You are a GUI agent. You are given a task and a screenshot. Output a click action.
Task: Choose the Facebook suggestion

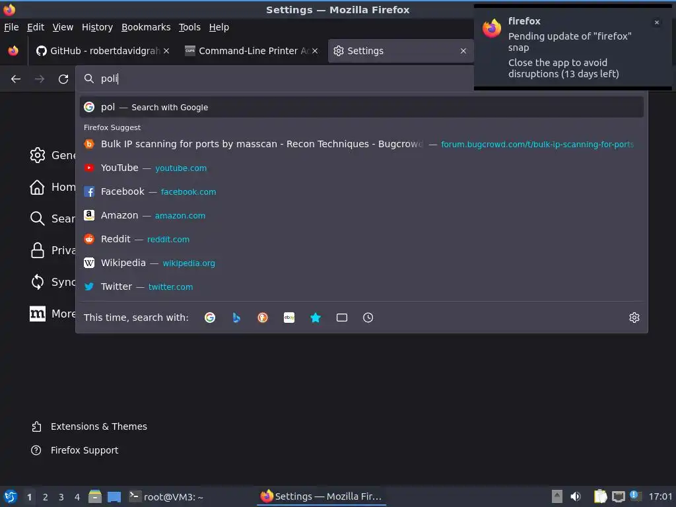(362, 191)
